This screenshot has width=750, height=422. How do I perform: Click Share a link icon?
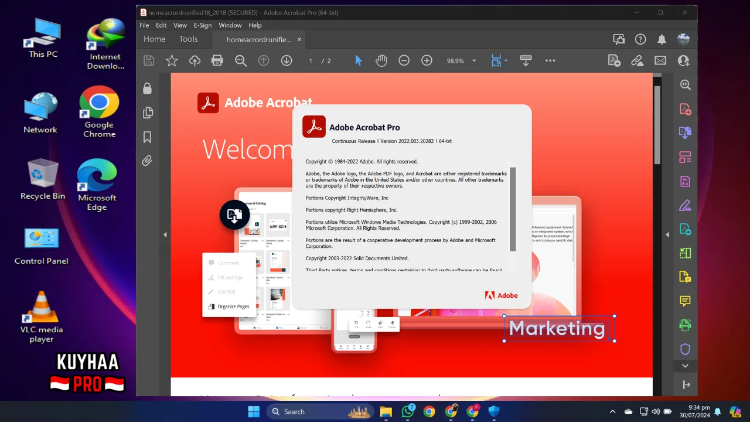click(x=637, y=60)
